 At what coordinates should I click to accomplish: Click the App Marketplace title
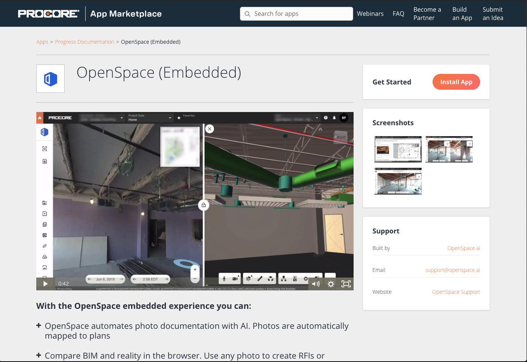tap(126, 14)
